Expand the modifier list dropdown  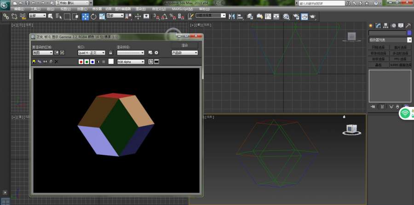click(409, 40)
